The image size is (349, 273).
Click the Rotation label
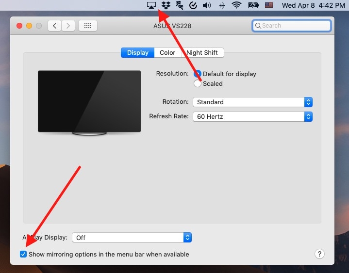[175, 102]
